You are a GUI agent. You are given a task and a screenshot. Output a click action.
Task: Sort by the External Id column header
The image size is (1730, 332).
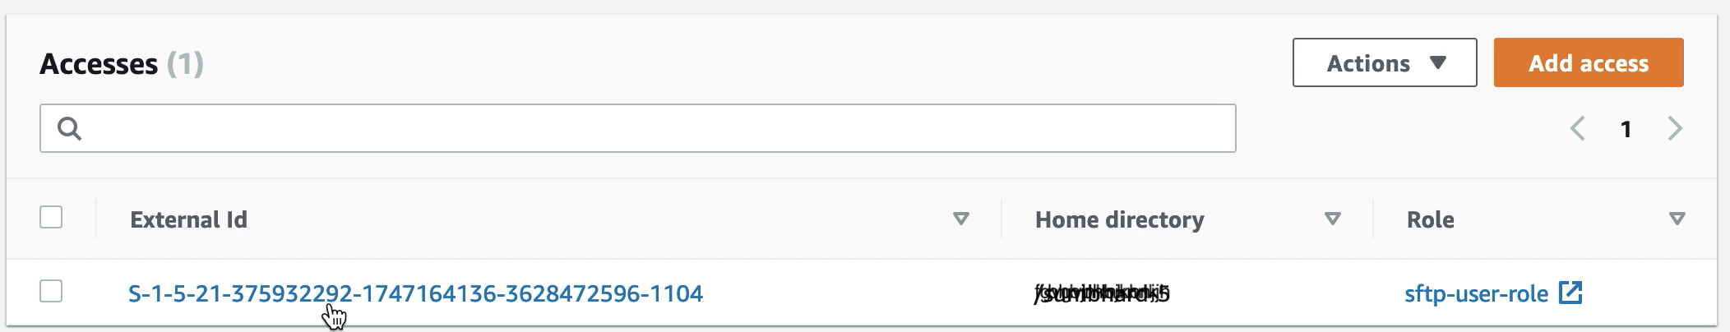(188, 219)
